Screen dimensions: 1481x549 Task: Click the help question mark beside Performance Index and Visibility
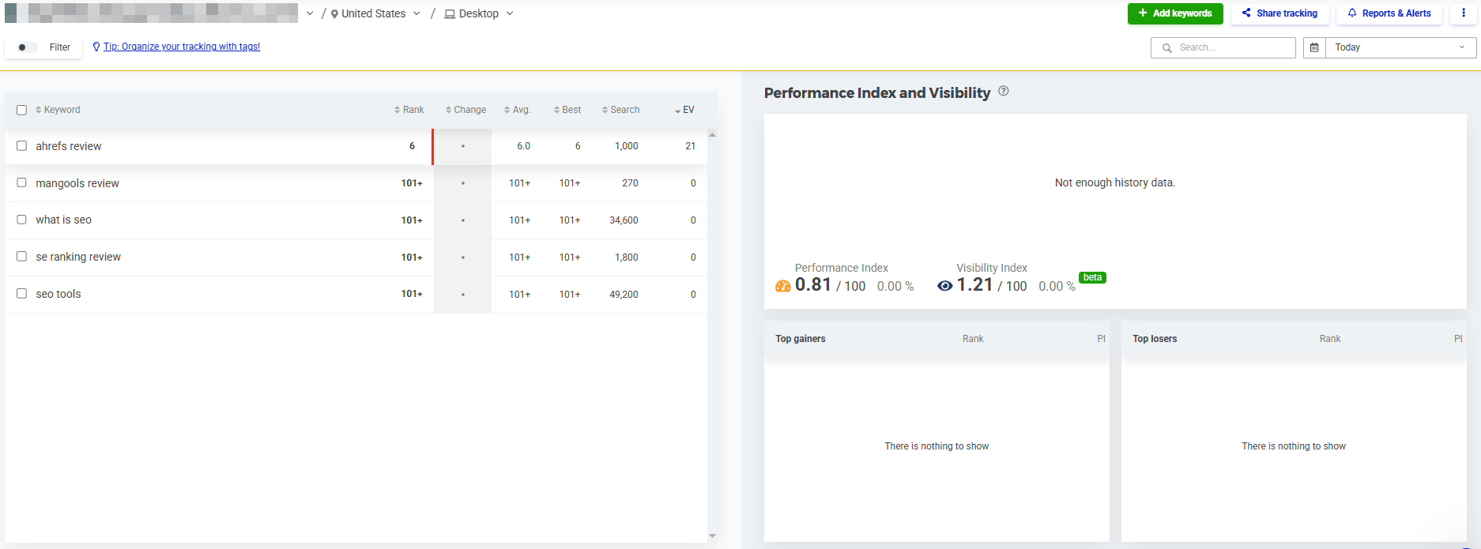(x=1004, y=91)
